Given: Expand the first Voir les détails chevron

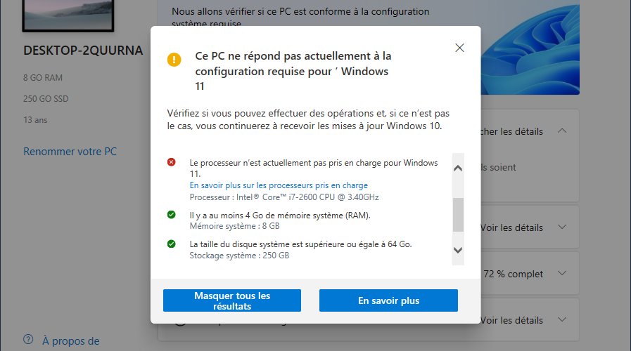Looking at the screenshot, I should click(x=562, y=227).
